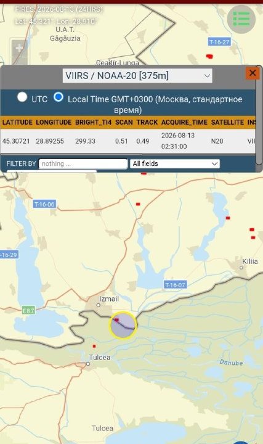The image size is (263, 444).
Task: Sort table by ACQUIRE_TIME column header
Action: tap(184, 122)
